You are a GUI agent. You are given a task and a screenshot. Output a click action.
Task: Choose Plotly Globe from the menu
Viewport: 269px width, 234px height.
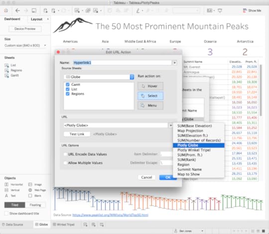tap(198, 145)
